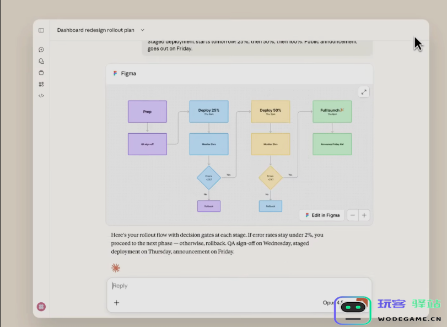
Task: Expand the Figma diagram to fullscreen
Action: click(364, 92)
